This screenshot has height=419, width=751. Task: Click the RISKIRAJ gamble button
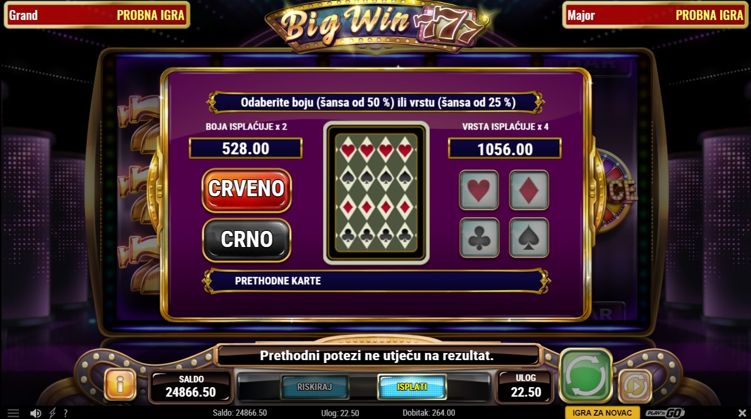314,387
